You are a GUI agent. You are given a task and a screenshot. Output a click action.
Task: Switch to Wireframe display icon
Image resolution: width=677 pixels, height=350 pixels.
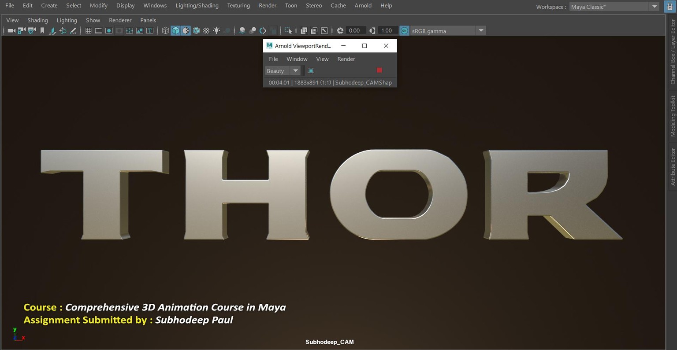[165, 30]
